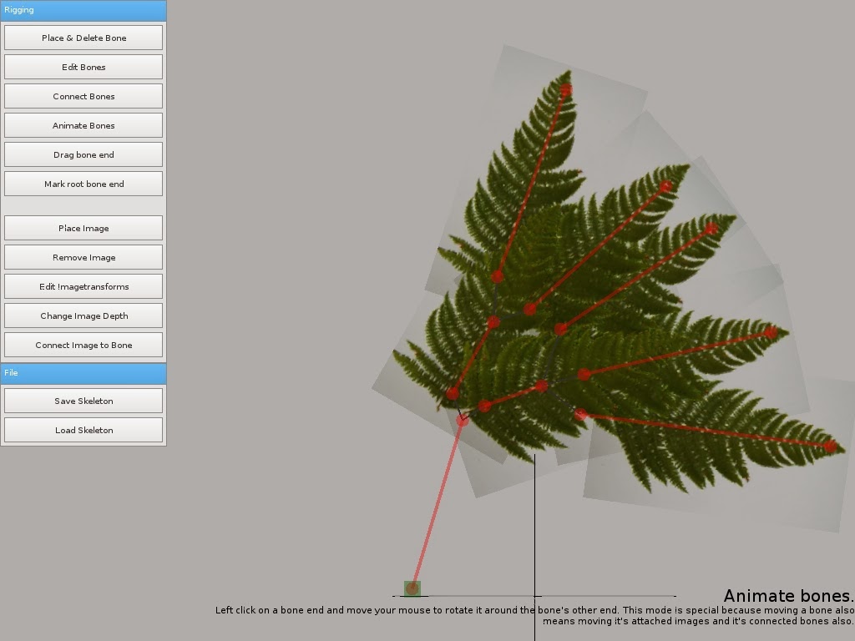Screen dimensions: 855x641
Task: Collapse the File panel header
Action: pyautogui.click(x=83, y=372)
